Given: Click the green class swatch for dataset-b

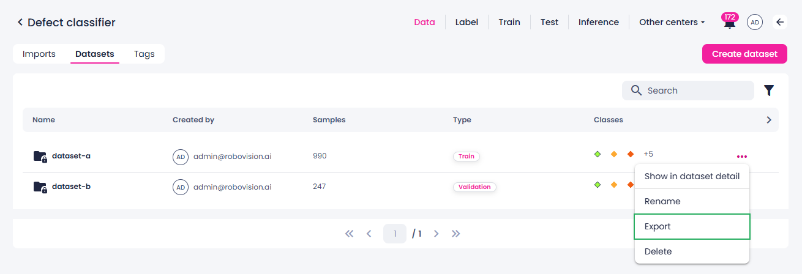Looking at the screenshot, I should (x=598, y=185).
